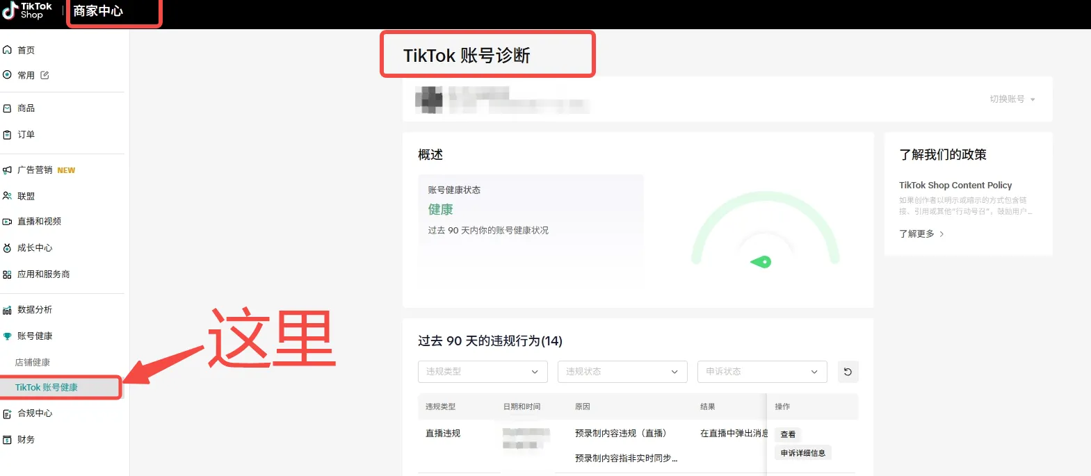This screenshot has height=476, width=1091.
Task: Open 成长中心 section
Action: (x=35, y=248)
